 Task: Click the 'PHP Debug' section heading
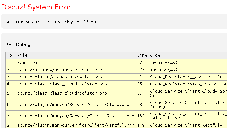18,44
